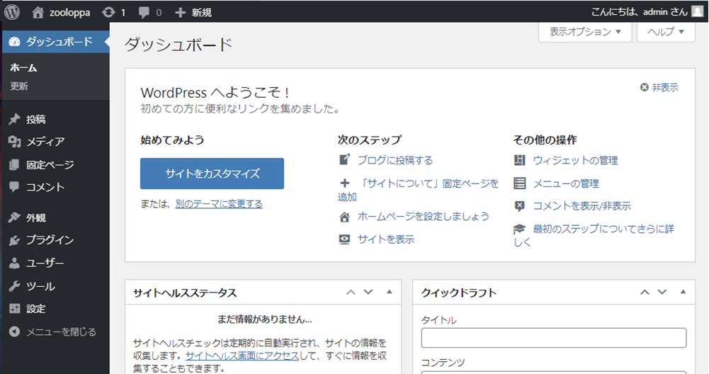
Task: Open the comments bubble in admin bar
Action: [x=144, y=13]
